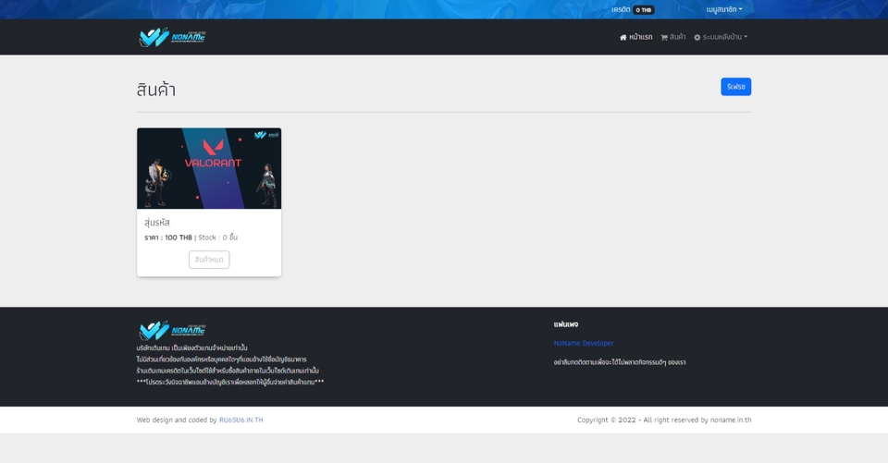Go to the หน้าแรก page

[636, 37]
